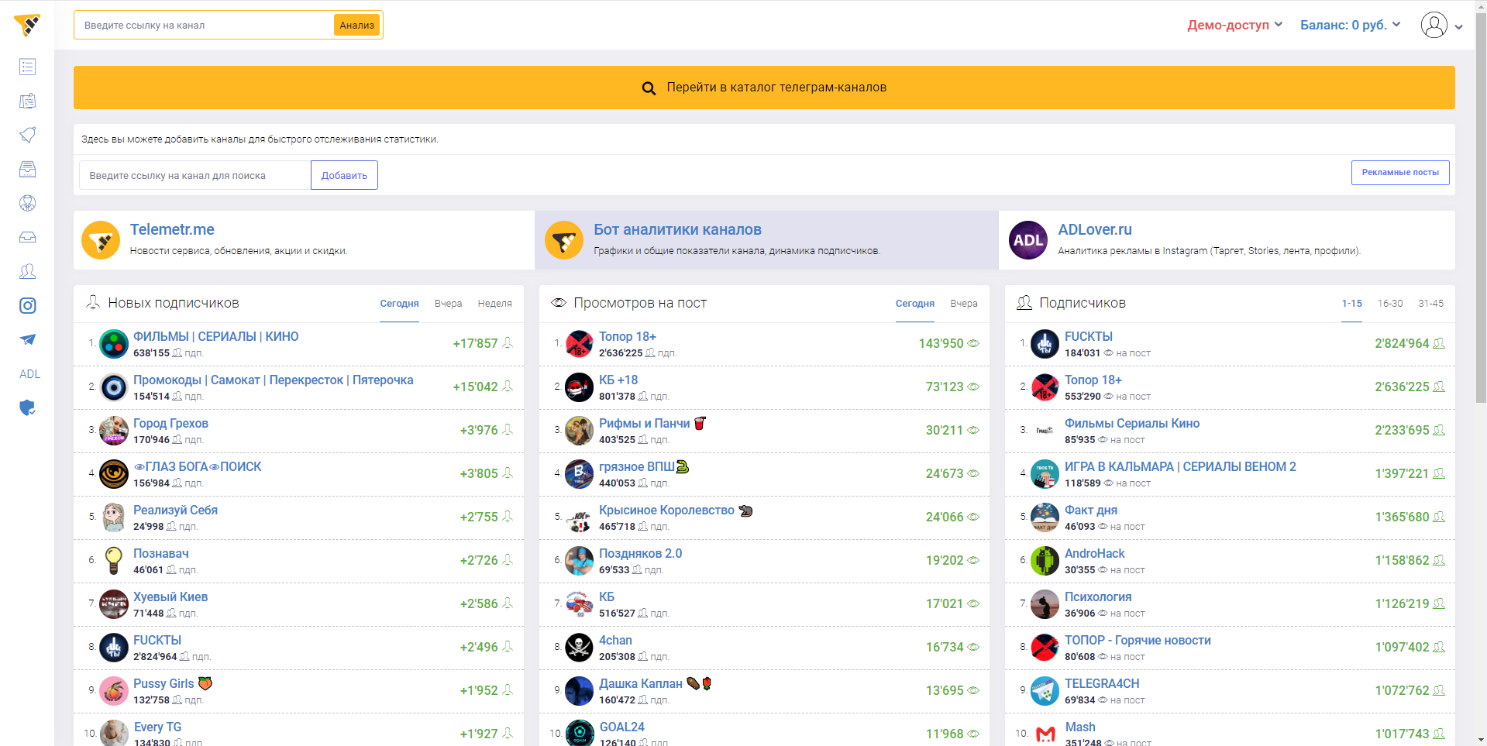The image size is (1487, 746).
Task: Click avatar of Рифмы и Панчи channel
Action: coord(579,431)
